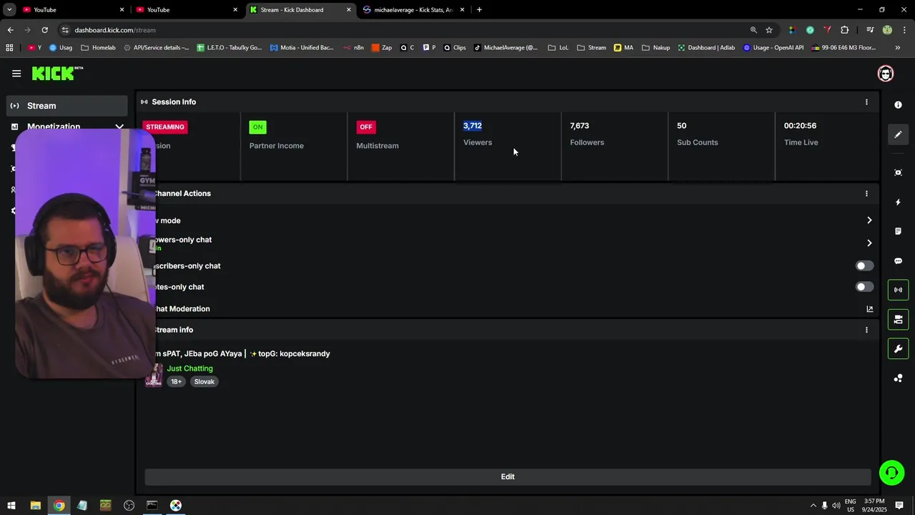Click the 7,673 followers count
Viewport: 915px width, 515px height.
(x=580, y=126)
